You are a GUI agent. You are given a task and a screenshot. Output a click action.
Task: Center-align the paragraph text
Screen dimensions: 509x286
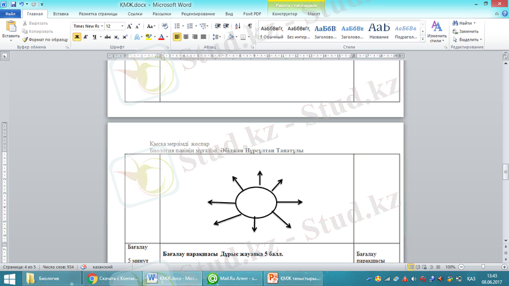click(x=186, y=37)
